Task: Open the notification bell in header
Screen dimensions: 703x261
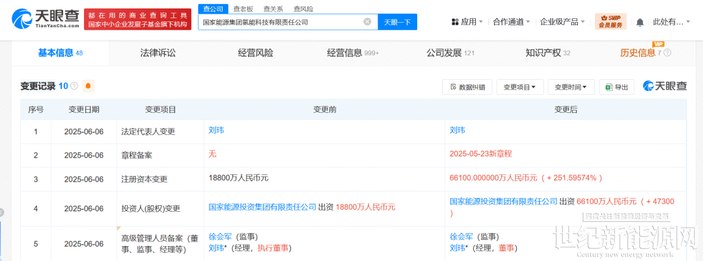Action: (641, 22)
